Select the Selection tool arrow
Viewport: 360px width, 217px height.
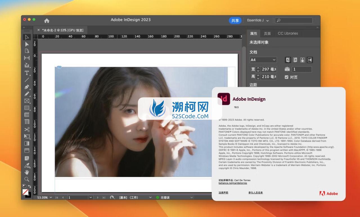[x=27, y=37]
